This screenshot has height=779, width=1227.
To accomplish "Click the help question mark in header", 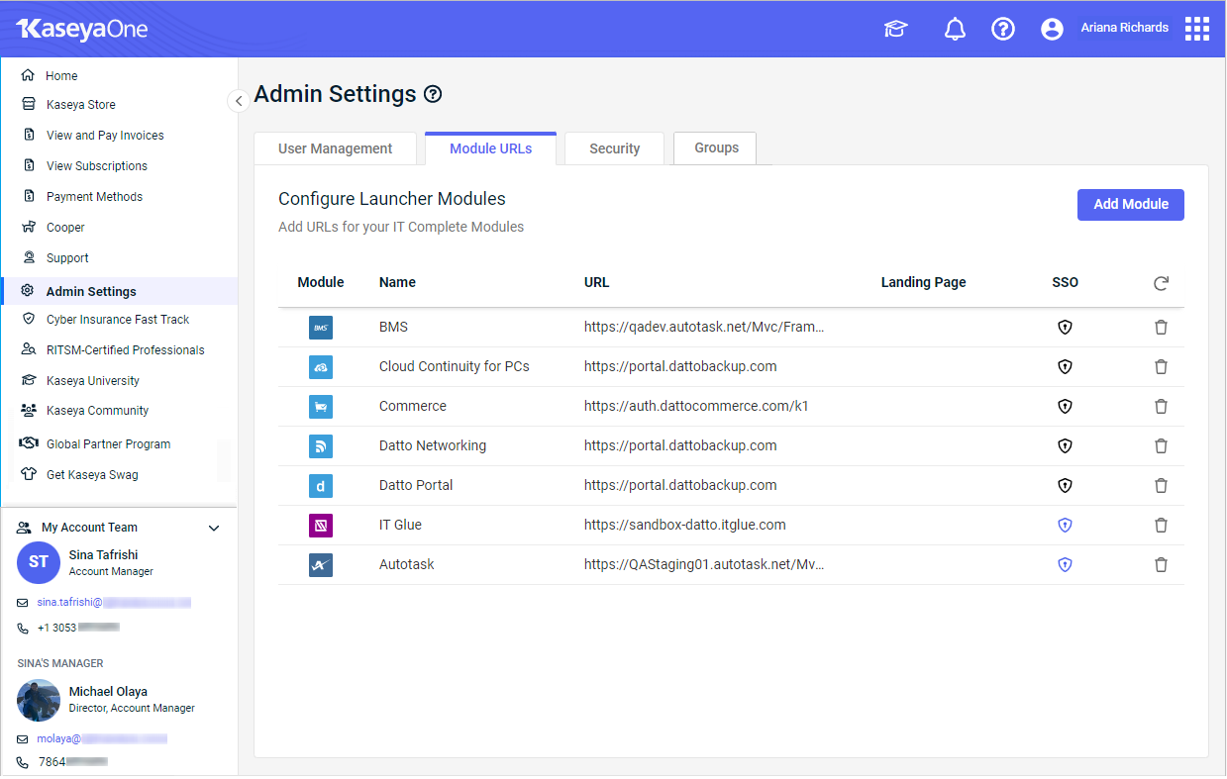I will click(1003, 29).
